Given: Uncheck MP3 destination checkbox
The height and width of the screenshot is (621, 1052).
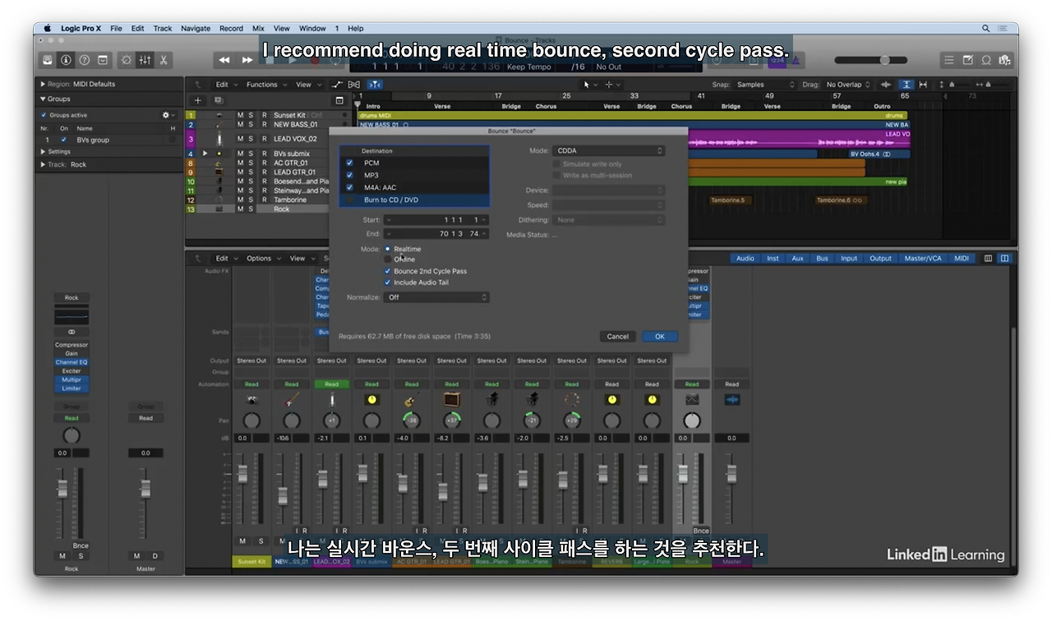Looking at the screenshot, I should click(350, 175).
